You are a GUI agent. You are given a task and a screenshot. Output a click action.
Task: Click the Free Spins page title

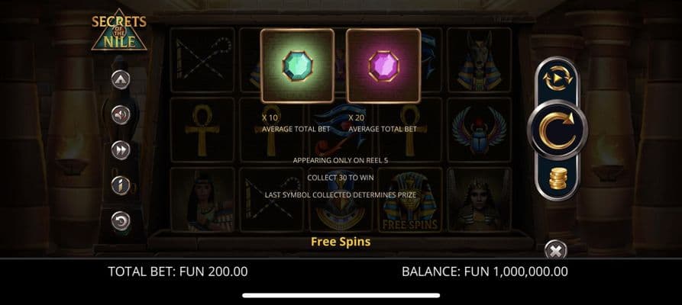tap(341, 242)
